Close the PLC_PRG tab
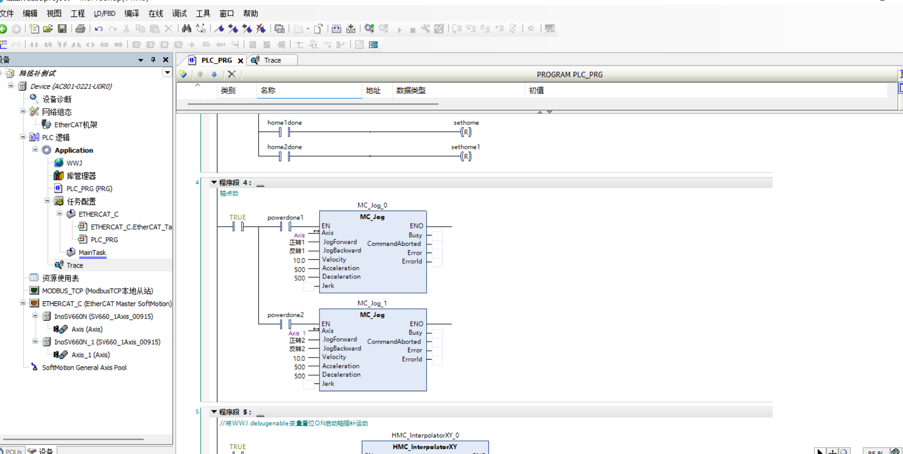Viewport: 903px width, 454px height. 240,60
